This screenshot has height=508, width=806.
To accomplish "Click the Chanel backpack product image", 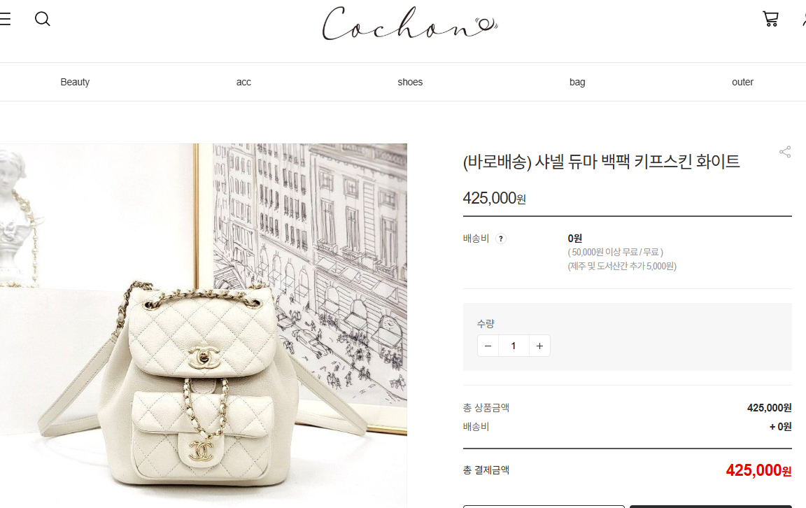I will tap(204, 325).
